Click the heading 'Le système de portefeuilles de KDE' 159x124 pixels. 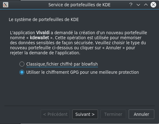pos(44,19)
